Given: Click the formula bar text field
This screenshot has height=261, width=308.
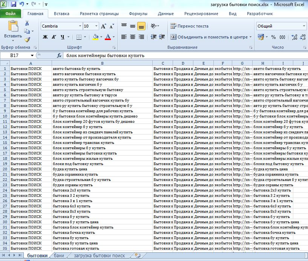Looking at the screenshot, I should click(185, 56).
